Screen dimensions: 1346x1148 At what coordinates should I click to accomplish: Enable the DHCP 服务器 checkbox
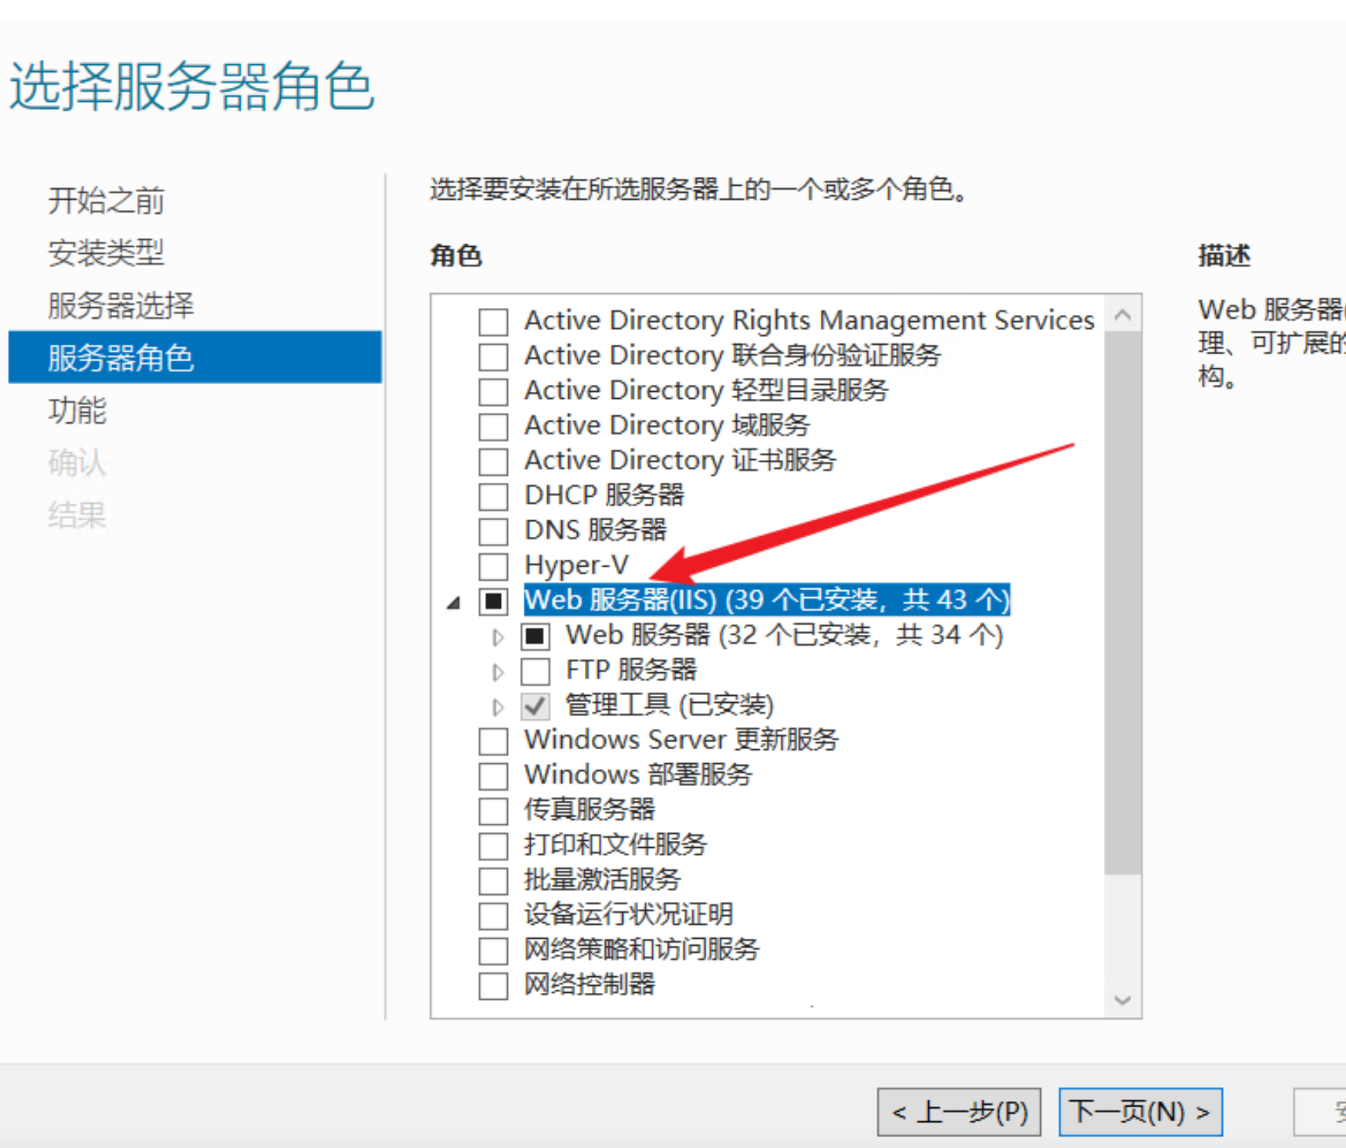(x=493, y=496)
